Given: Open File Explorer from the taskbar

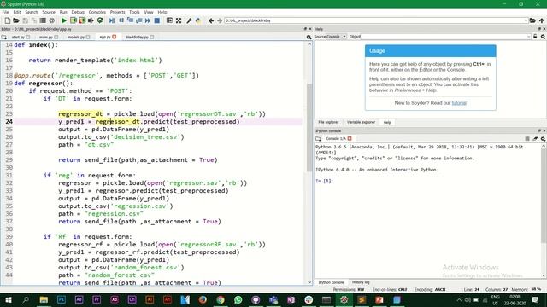Looking at the screenshot, I should [44, 299].
